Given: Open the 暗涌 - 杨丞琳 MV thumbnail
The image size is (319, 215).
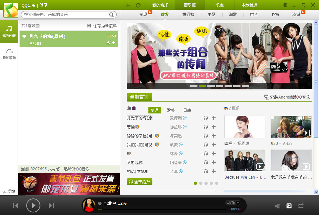Looking at the screenshot, I should pyautogui.click(x=245, y=127).
